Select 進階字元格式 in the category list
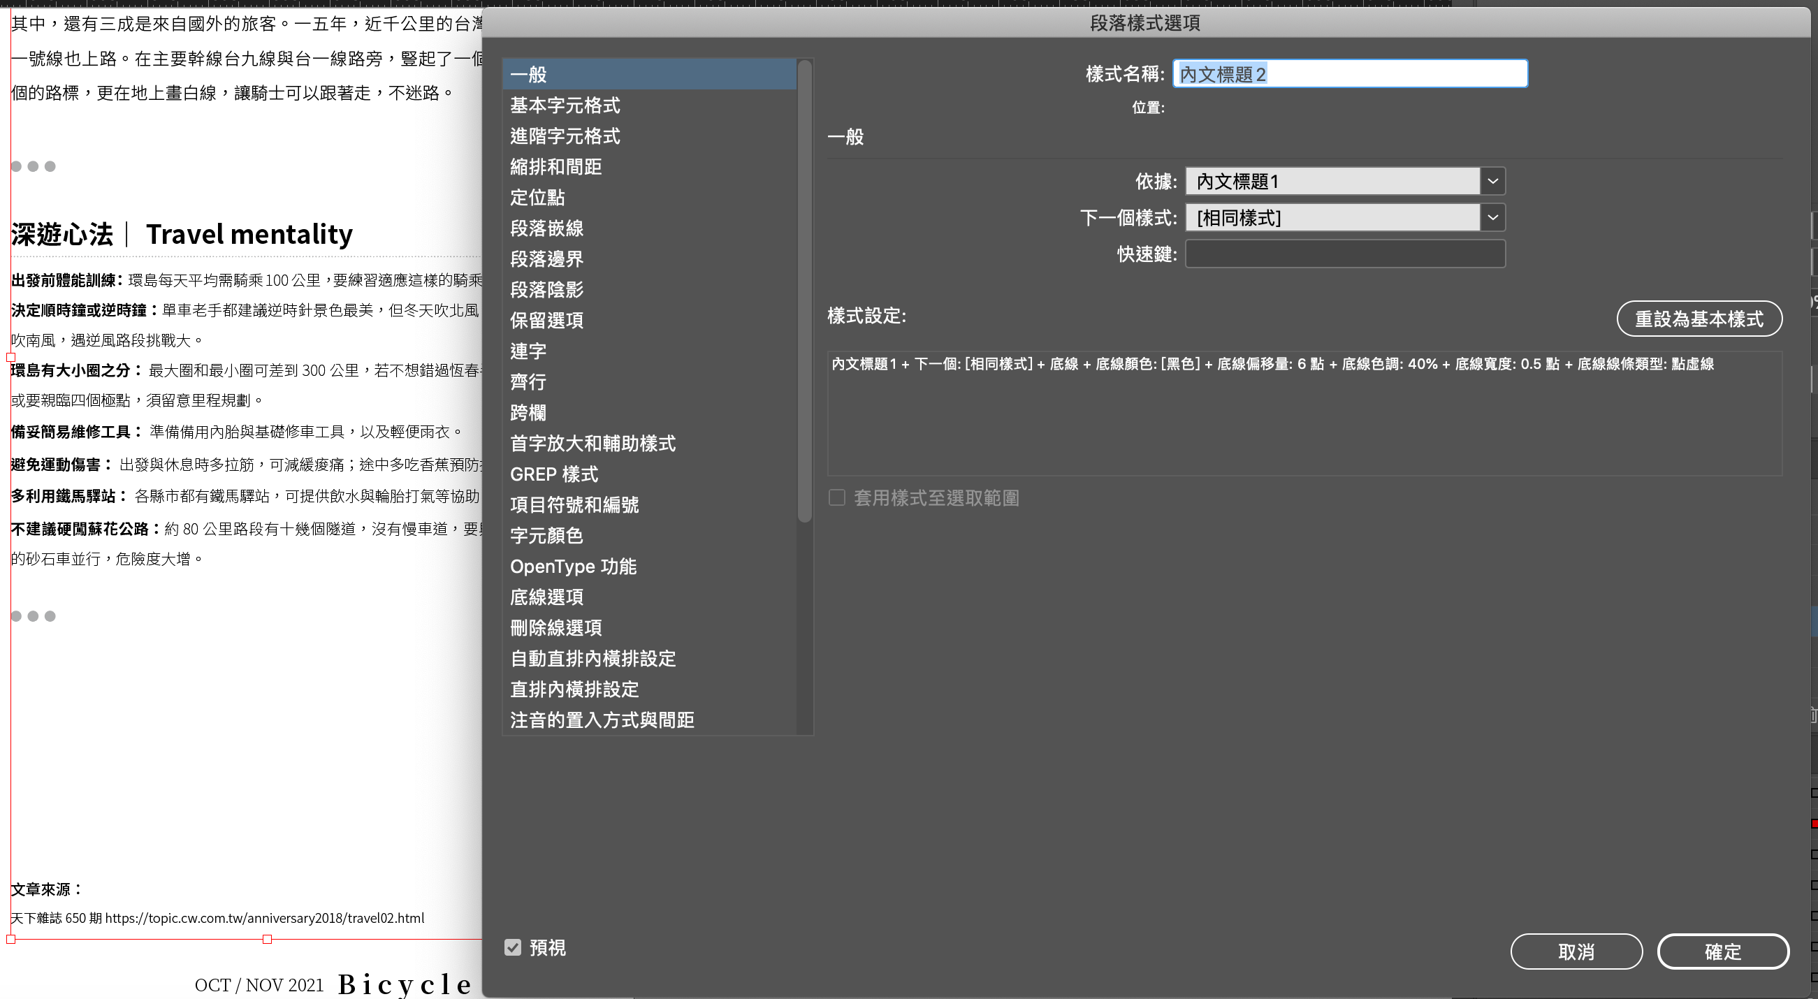 point(565,136)
